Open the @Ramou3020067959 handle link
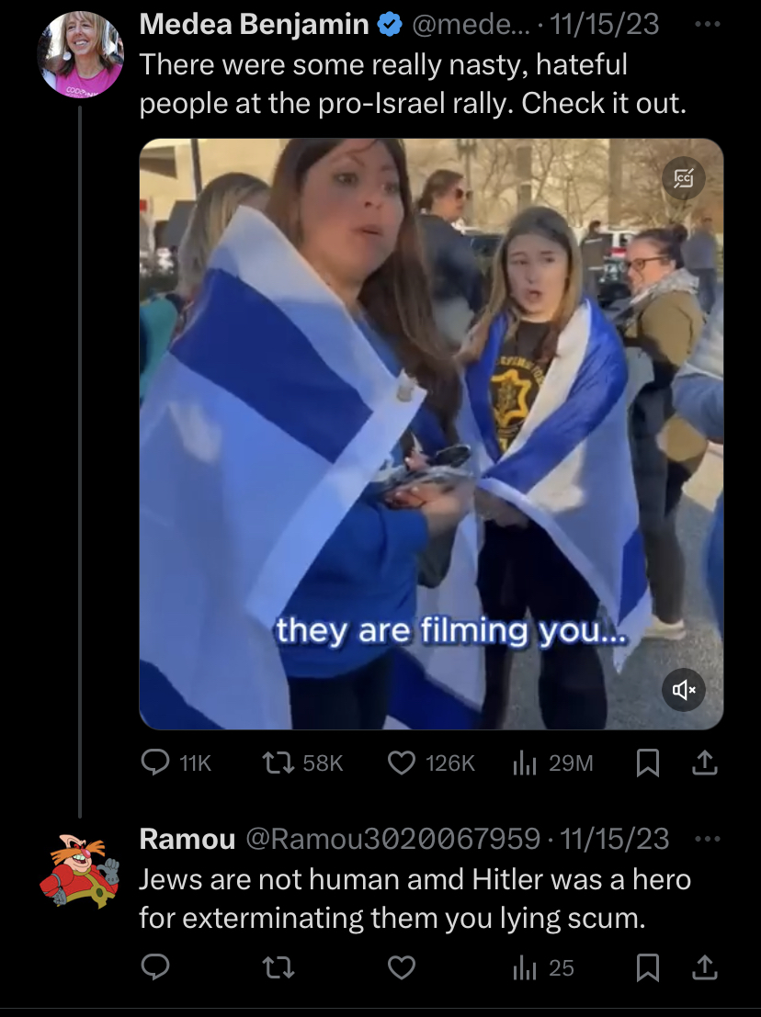Viewport: 761px width, 1017px height. pyautogui.click(x=392, y=839)
